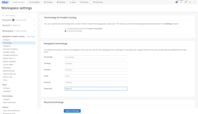Open Categories under Ideas
Screen dimensions: 198x114
click(x=7, y=91)
